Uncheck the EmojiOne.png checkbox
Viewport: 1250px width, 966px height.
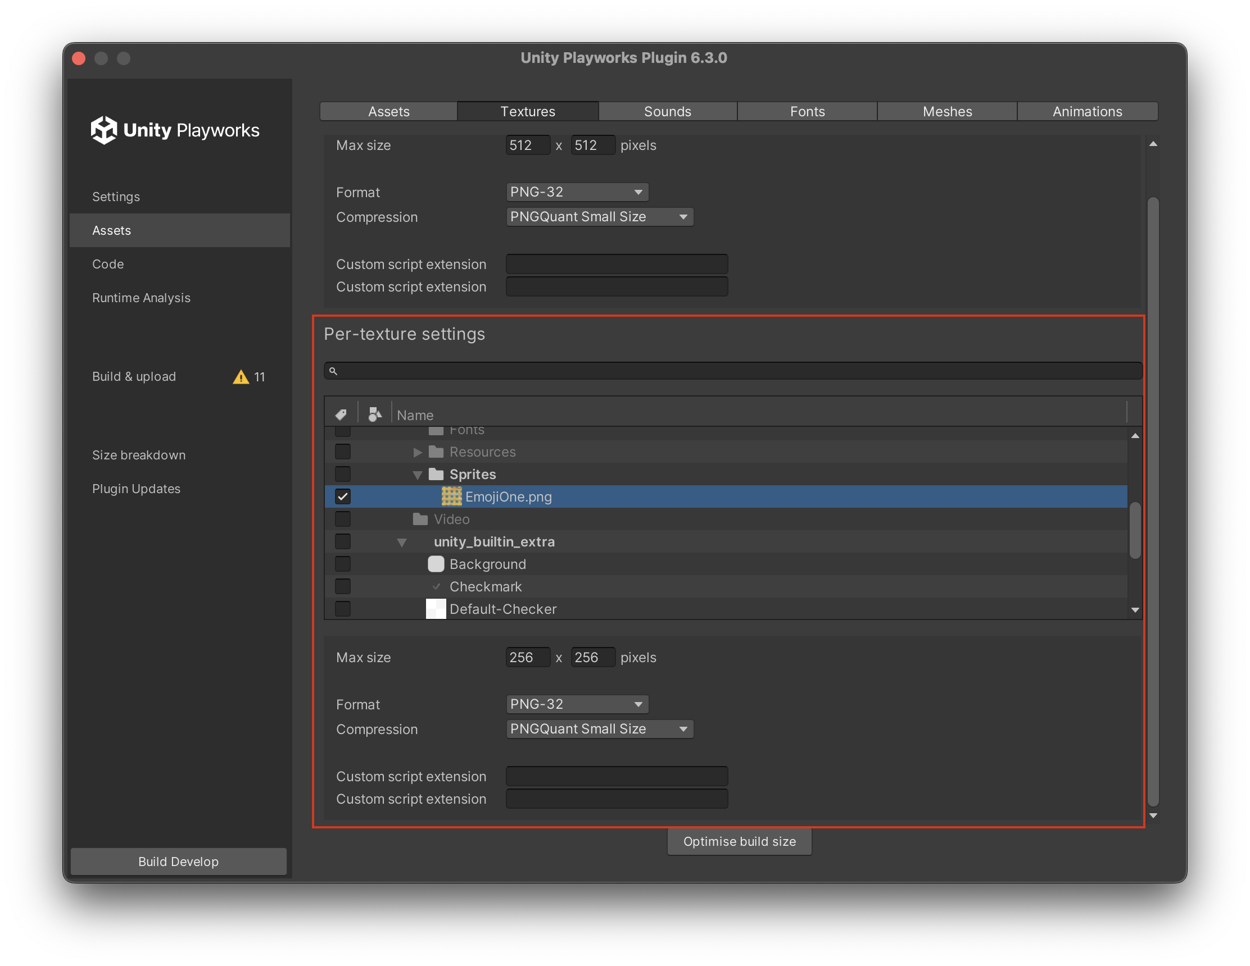pyautogui.click(x=343, y=496)
